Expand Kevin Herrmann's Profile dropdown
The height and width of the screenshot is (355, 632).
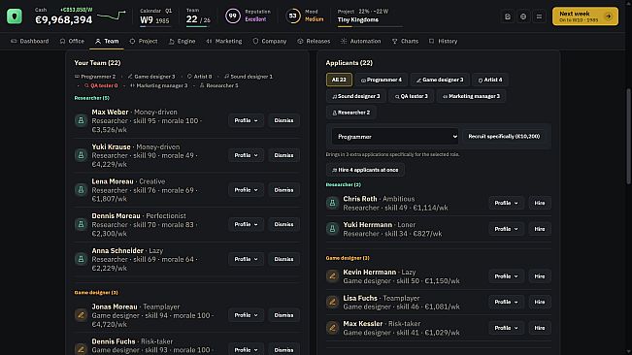pyautogui.click(x=506, y=276)
